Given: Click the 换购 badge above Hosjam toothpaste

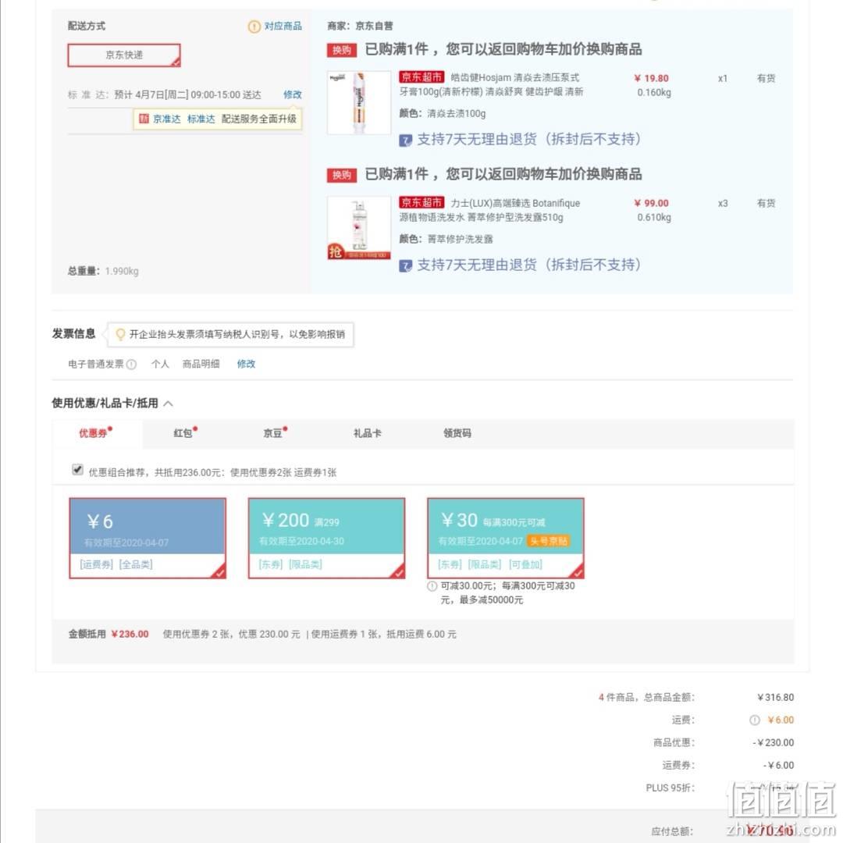Looking at the screenshot, I should 341,50.
